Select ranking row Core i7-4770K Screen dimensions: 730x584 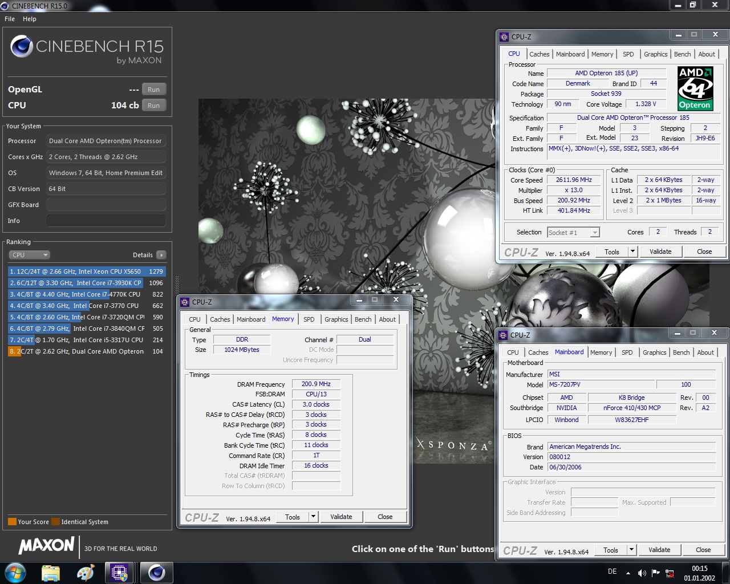coord(86,294)
